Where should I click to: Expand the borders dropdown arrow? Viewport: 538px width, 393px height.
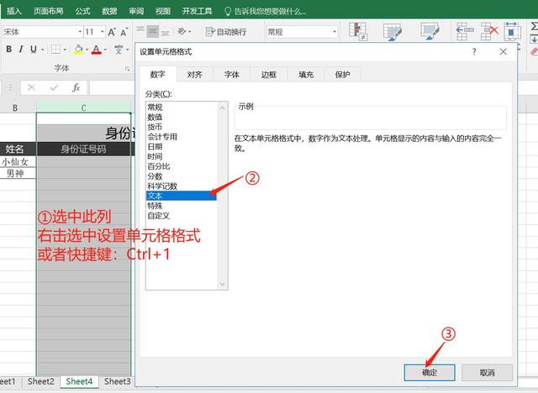click(65, 50)
